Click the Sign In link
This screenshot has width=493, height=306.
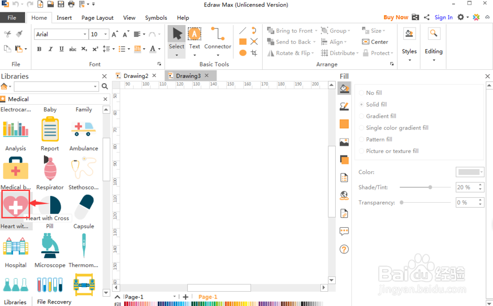pos(444,17)
